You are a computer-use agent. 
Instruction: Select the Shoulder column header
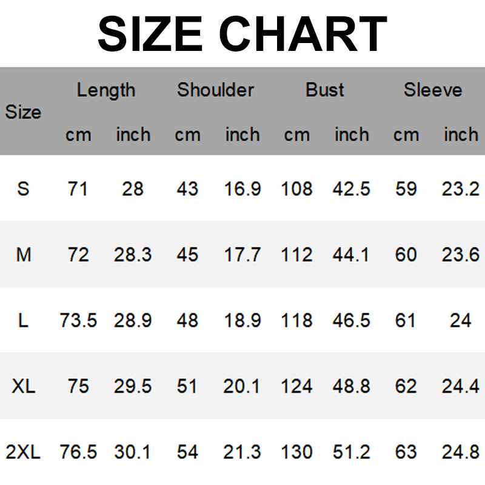click(x=215, y=90)
